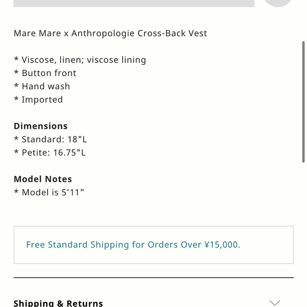Screen dimensions: 307x307
Task: Select the Standard: 18"L dimension line
Action: coord(51,139)
